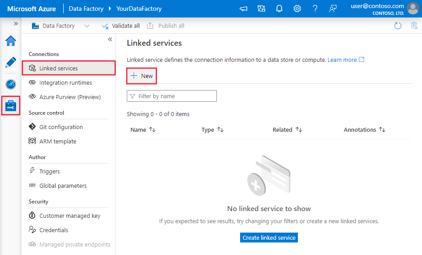Open the Author pencil icon
This screenshot has height=255, width=422.
pyautogui.click(x=11, y=62)
